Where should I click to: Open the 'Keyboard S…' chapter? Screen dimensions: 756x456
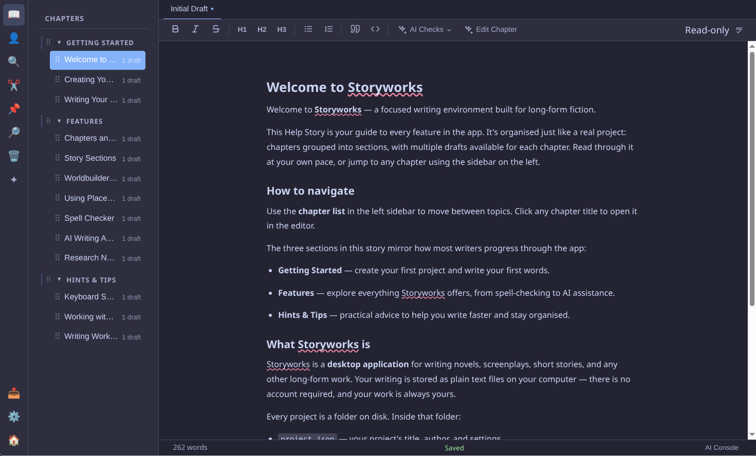pos(98,297)
